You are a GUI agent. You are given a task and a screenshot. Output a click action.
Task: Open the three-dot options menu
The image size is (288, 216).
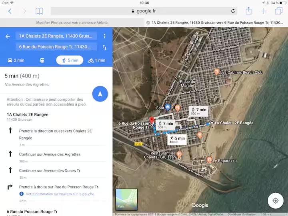104,36
